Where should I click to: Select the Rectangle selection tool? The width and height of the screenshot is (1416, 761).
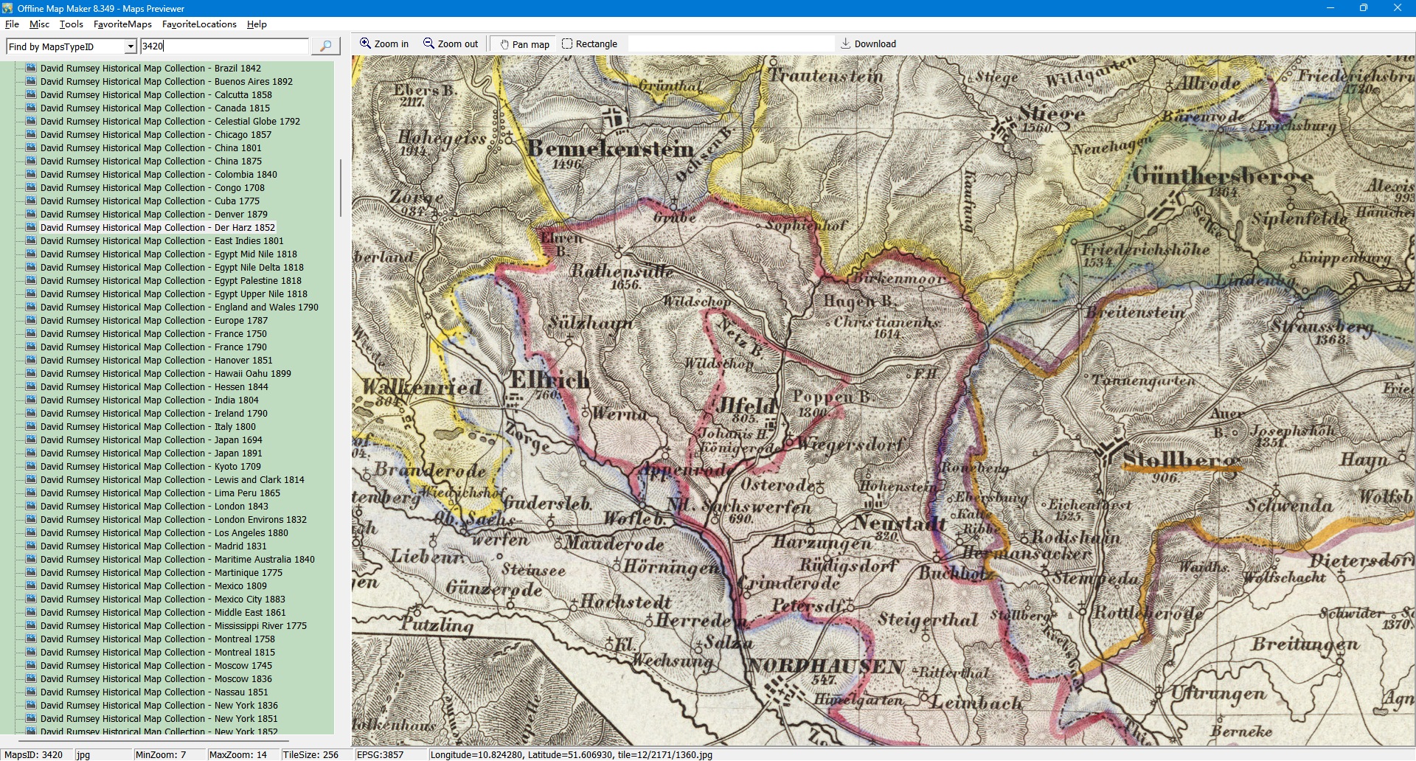point(589,44)
